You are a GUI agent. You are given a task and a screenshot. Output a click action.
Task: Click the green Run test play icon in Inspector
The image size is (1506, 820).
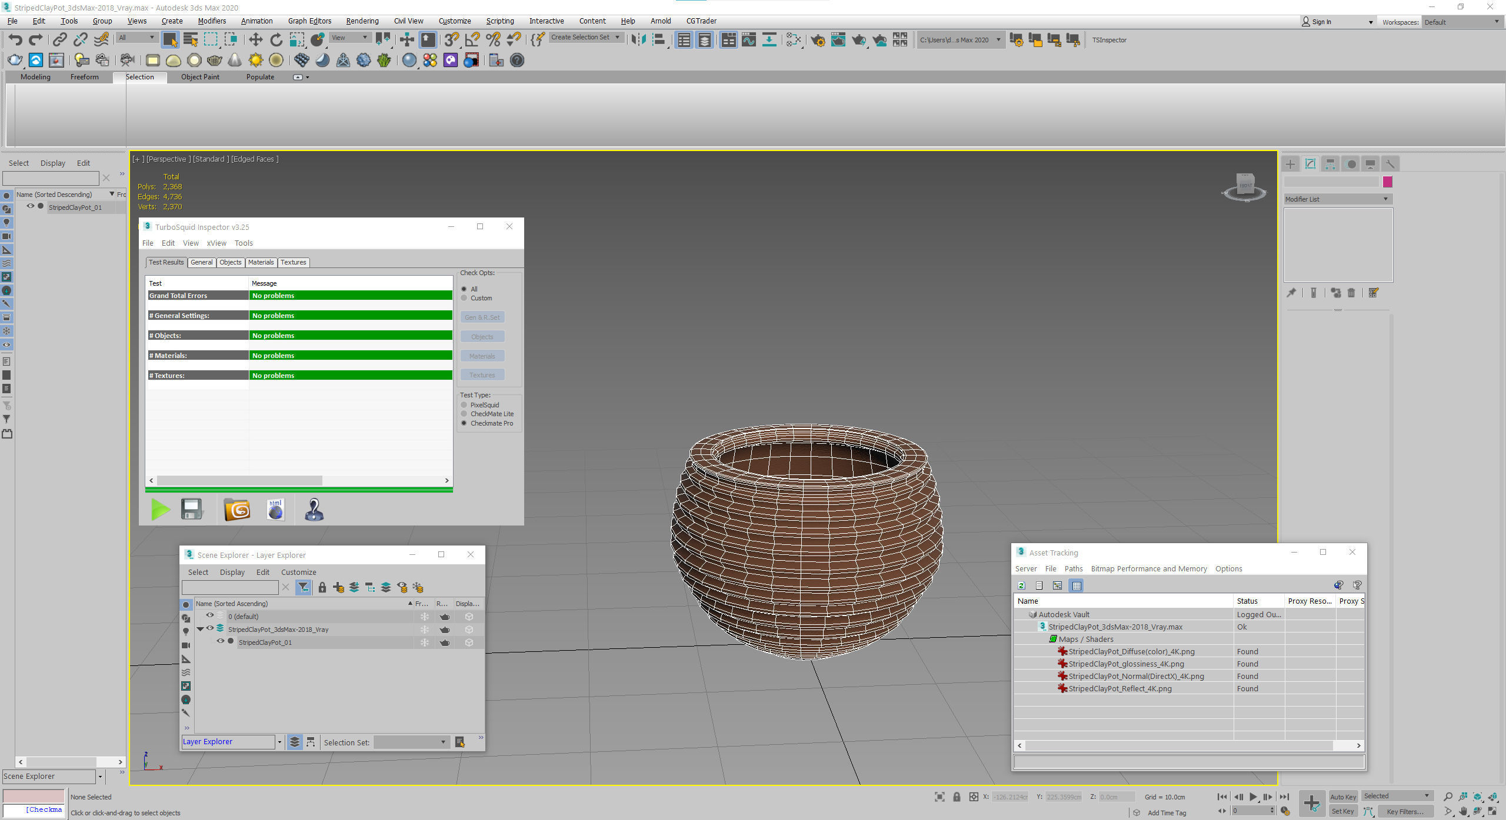click(x=161, y=509)
